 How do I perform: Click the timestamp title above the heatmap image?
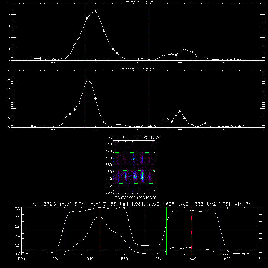tap(134, 137)
